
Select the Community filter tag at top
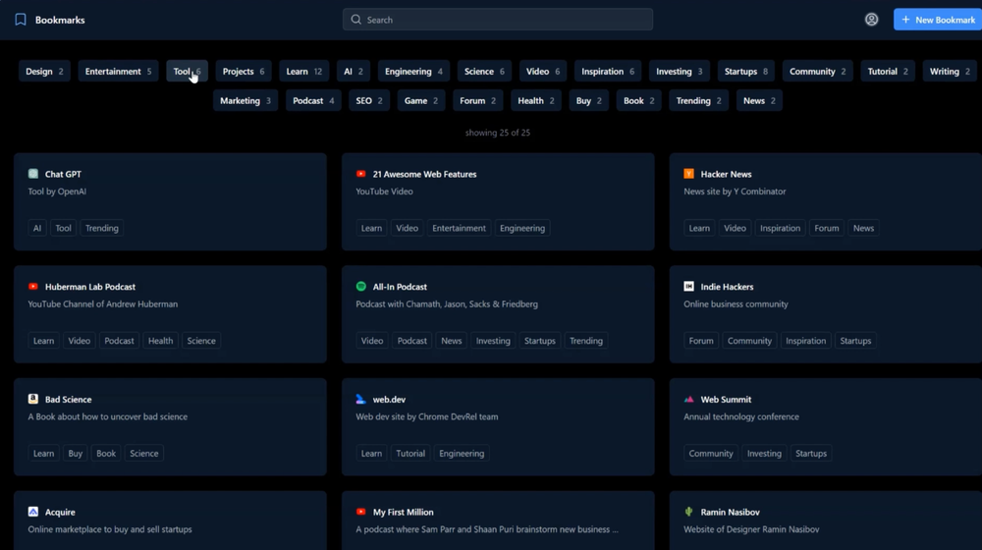pos(817,72)
